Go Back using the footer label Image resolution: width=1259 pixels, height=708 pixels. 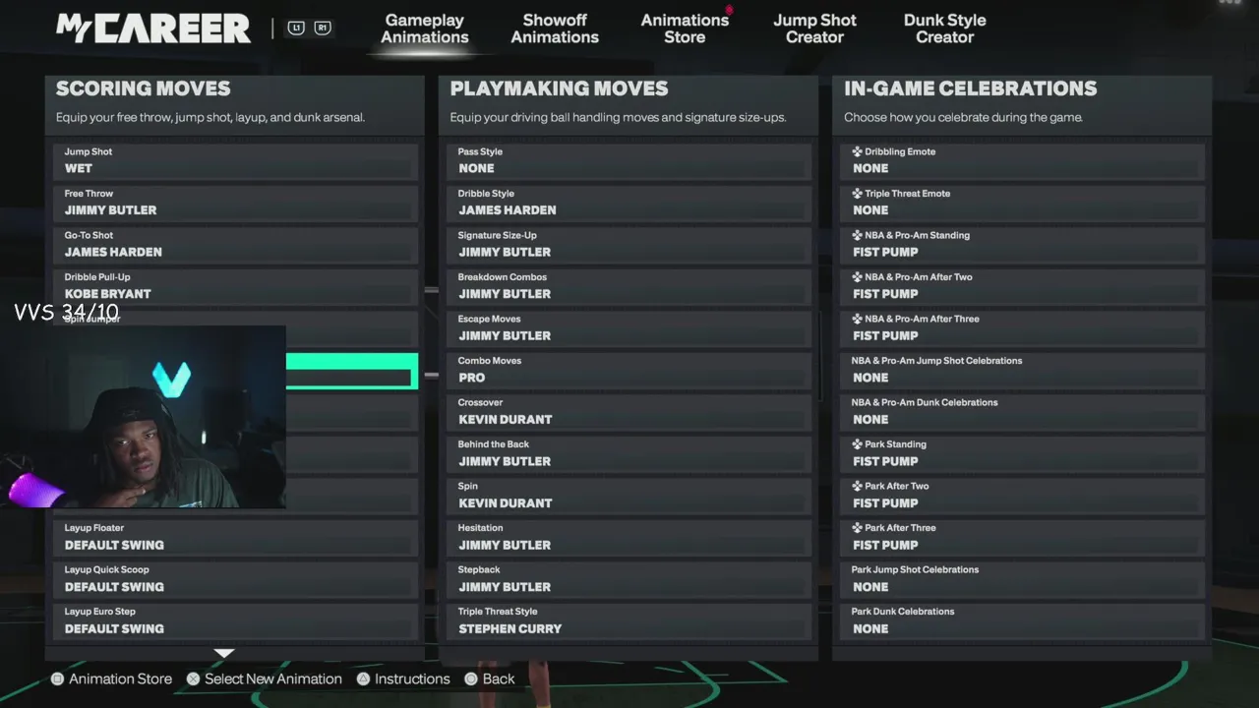pos(499,678)
